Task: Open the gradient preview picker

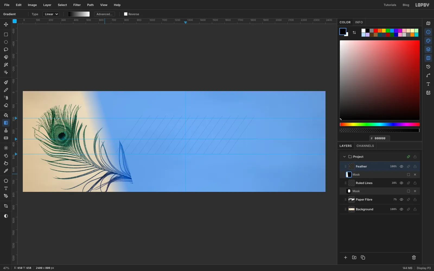Action: tap(79, 14)
